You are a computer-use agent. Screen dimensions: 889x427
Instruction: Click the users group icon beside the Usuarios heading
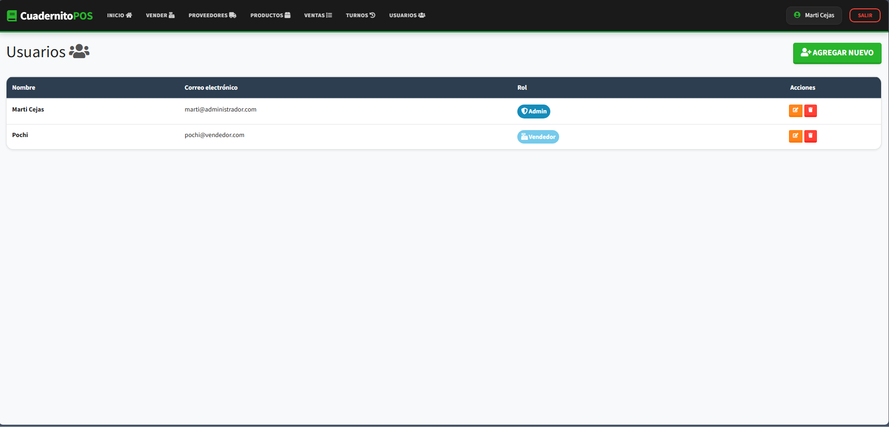pos(79,51)
